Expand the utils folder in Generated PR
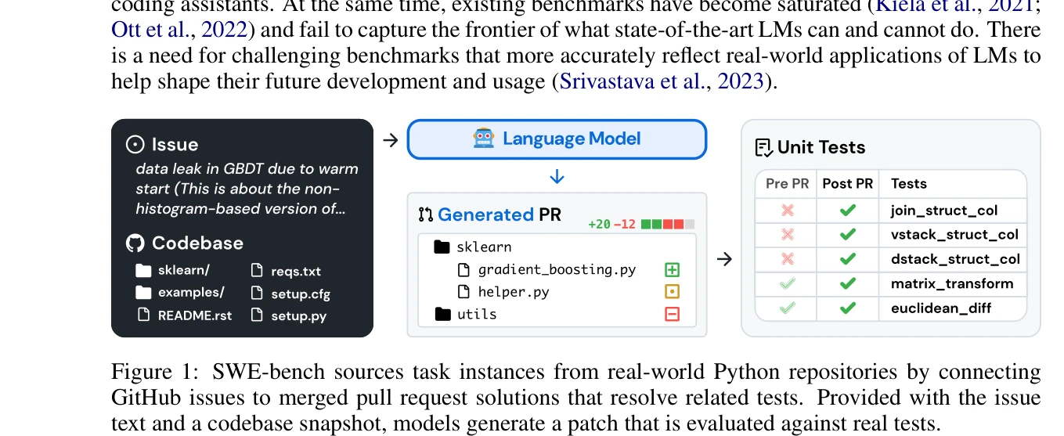Image resolution: width=1064 pixels, height=436 pixels. point(442,315)
